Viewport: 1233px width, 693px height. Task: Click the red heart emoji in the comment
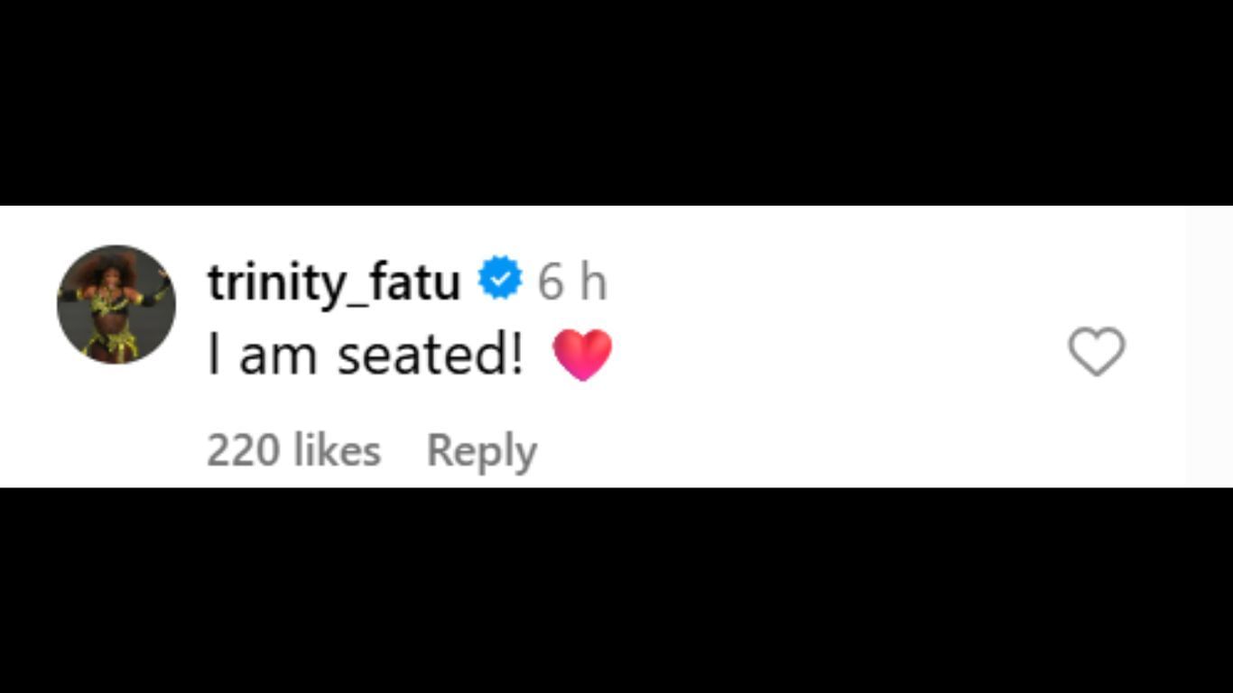point(582,354)
